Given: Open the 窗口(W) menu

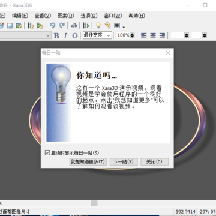Looking at the screenshot, I should pos(113,16).
